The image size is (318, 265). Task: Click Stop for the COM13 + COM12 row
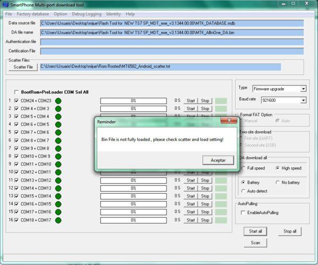pos(205,181)
